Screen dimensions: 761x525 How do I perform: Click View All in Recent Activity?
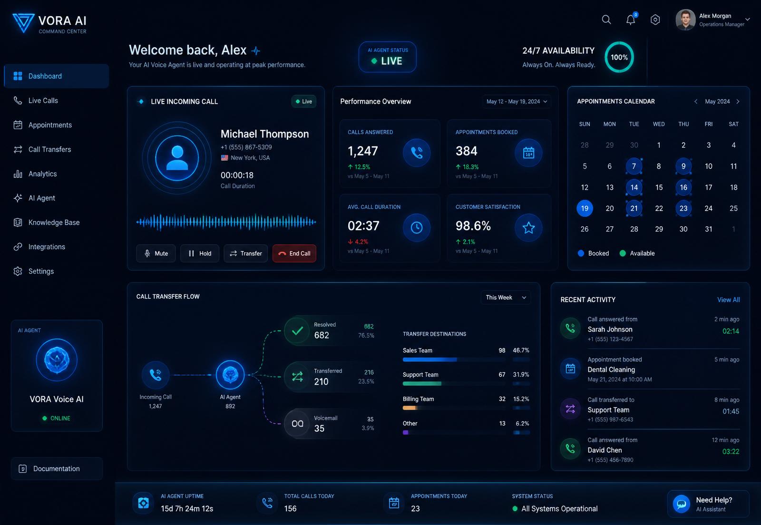click(729, 300)
